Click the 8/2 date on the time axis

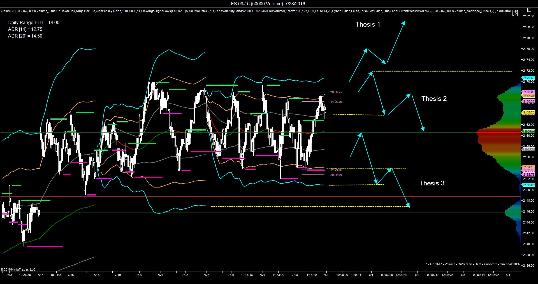click(x=417, y=275)
